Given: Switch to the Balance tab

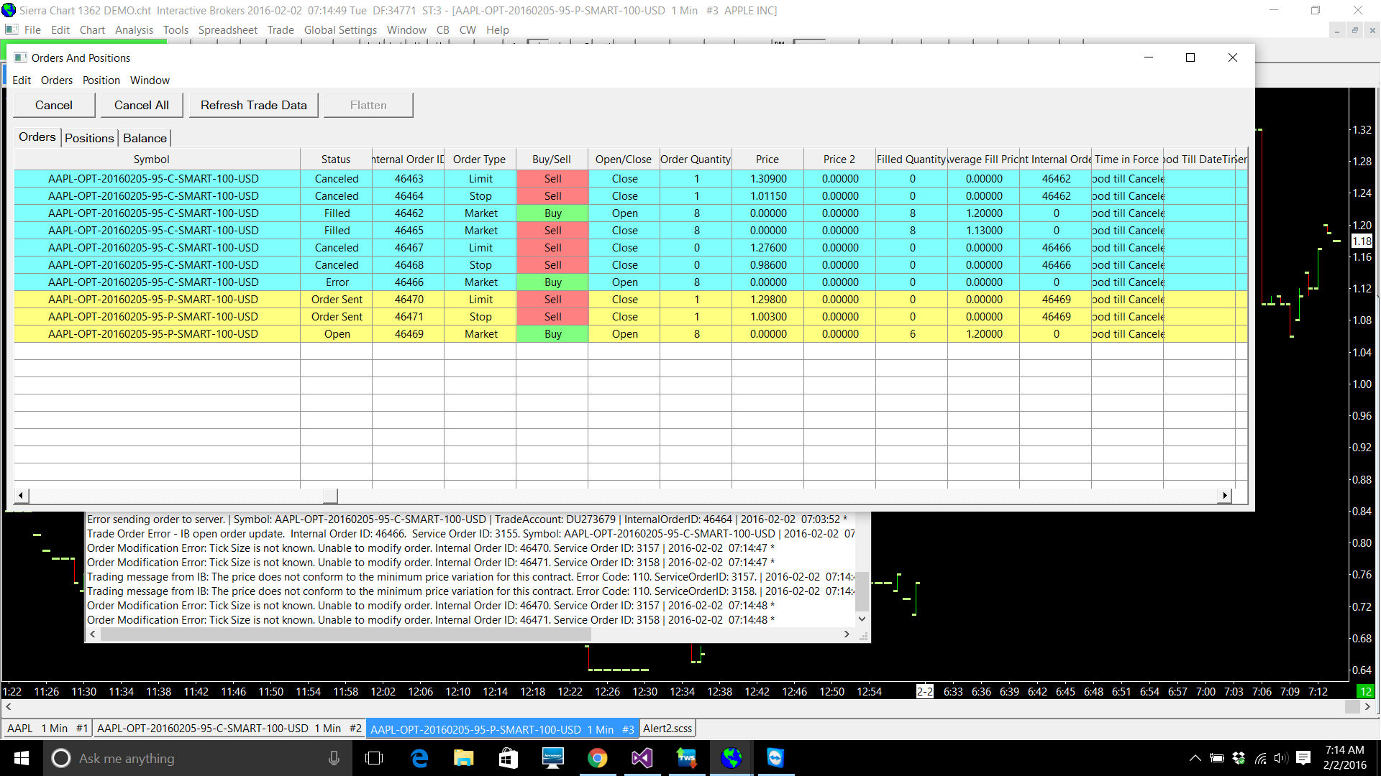Looking at the screenshot, I should pos(145,138).
